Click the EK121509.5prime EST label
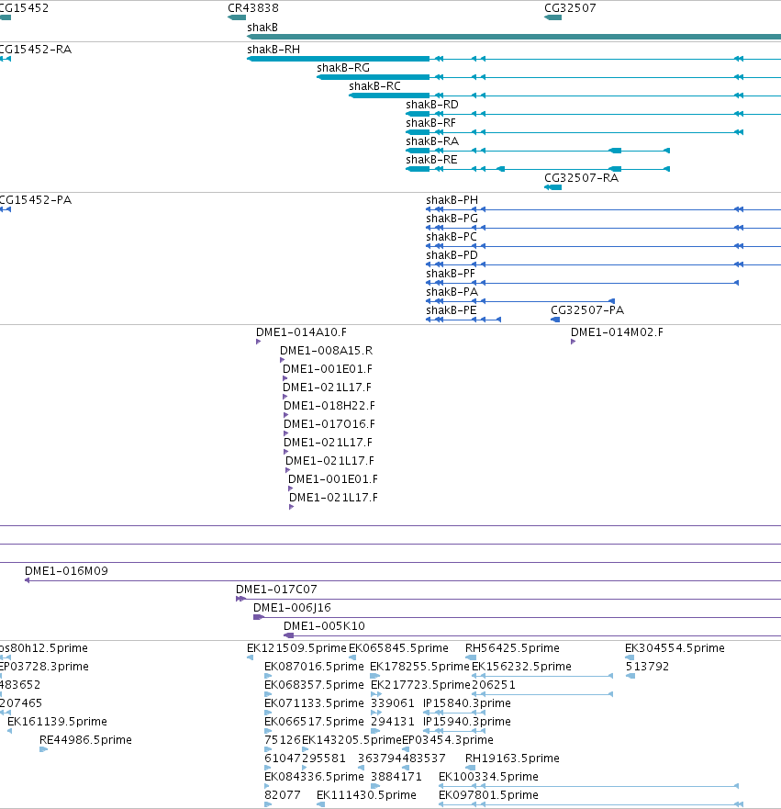This screenshot has height=809, width=781. click(297, 648)
